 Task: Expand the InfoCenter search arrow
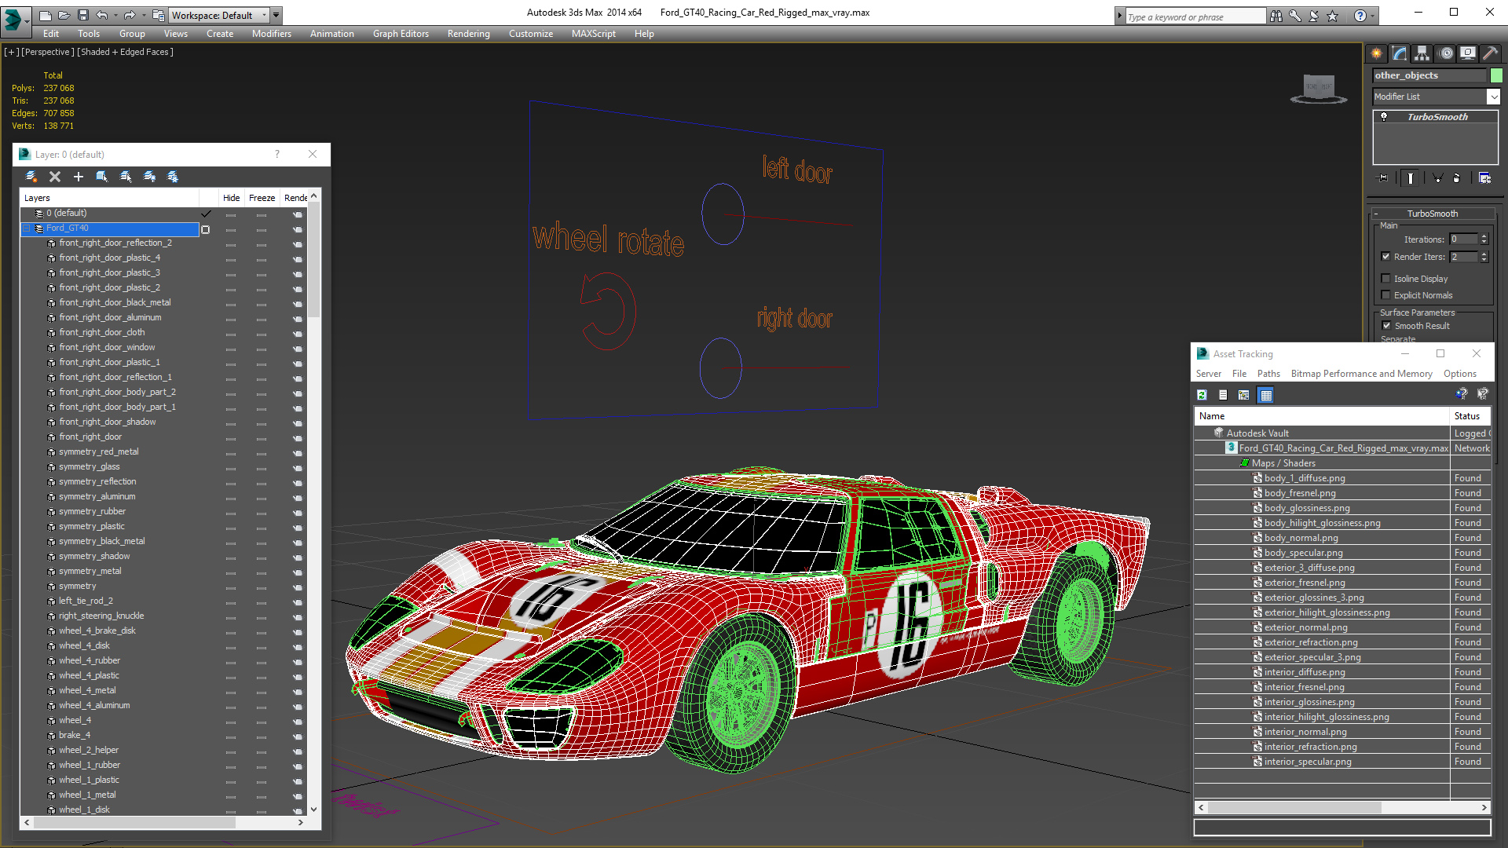point(1119,16)
